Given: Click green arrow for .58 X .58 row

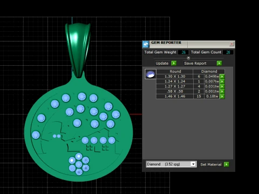Looking at the screenshot, I should [x=222, y=92].
